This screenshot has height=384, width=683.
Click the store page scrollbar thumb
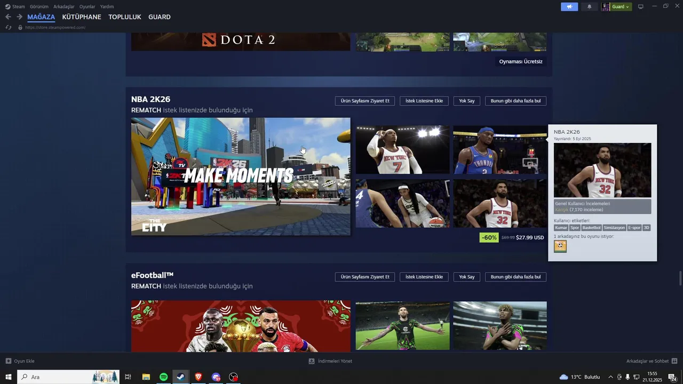680,278
